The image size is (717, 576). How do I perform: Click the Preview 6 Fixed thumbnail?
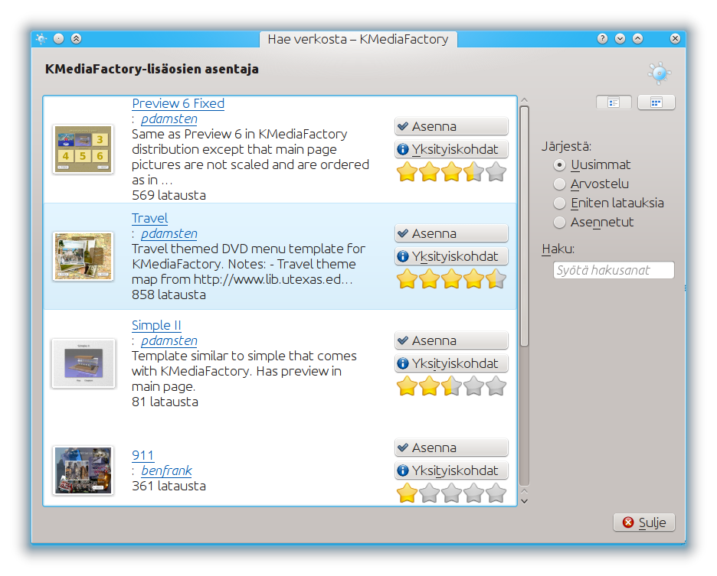click(x=83, y=149)
